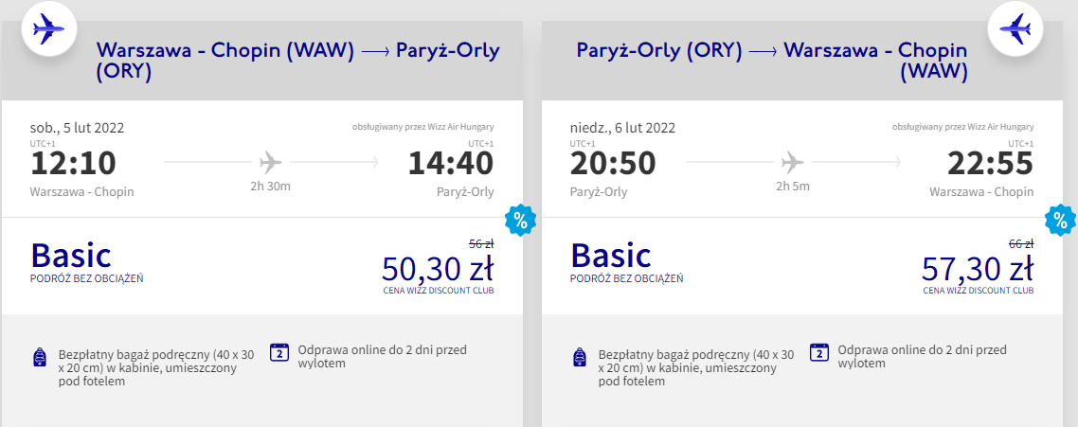The width and height of the screenshot is (1078, 427).
Task: Click the online check-in calendar icon, return card
Action: point(819,352)
